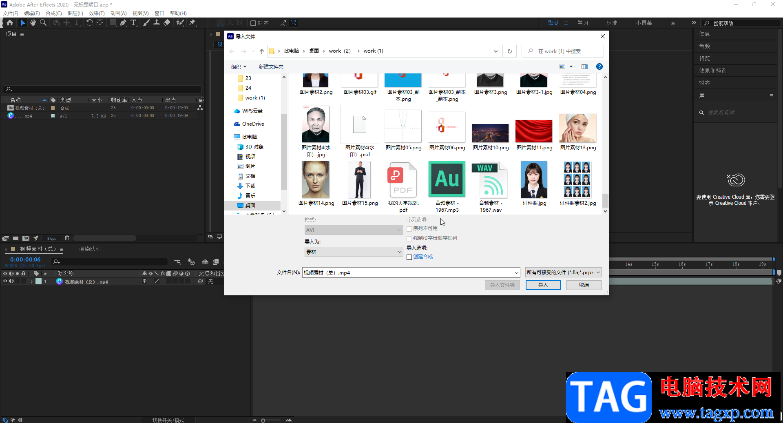Go up one folder in import dialog
Image resolution: width=783 pixels, height=423 pixels.
[262, 51]
